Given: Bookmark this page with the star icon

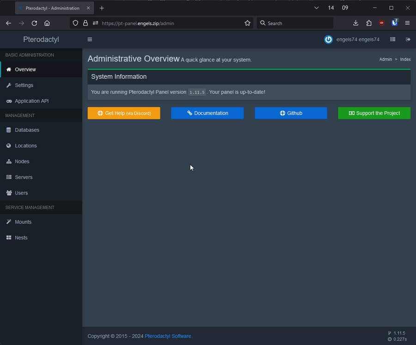Looking at the screenshot, I should click(247, 23).
